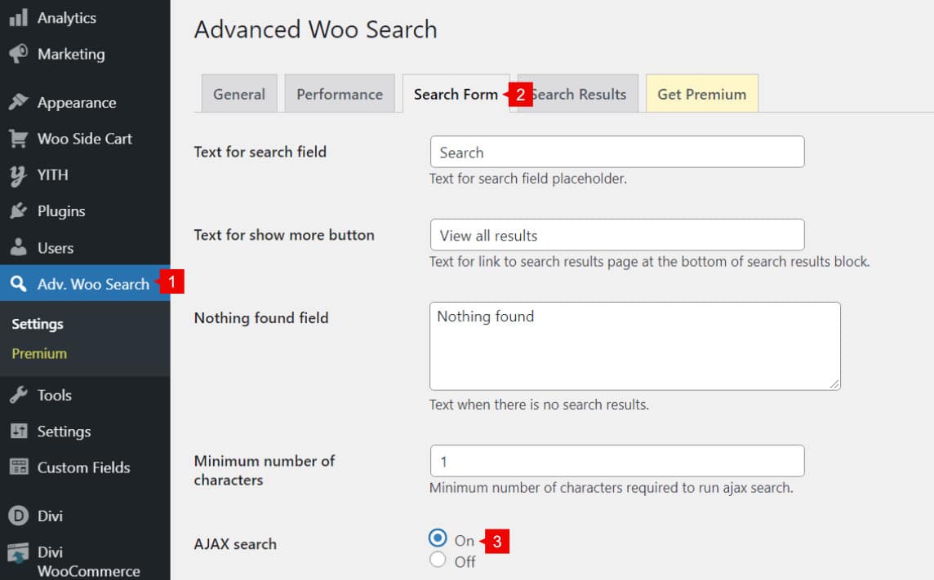
Task: Click the Users person icon
Action: tap(18, 248)
